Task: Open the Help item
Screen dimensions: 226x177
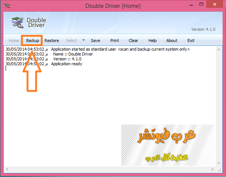Action: [153, 40]
